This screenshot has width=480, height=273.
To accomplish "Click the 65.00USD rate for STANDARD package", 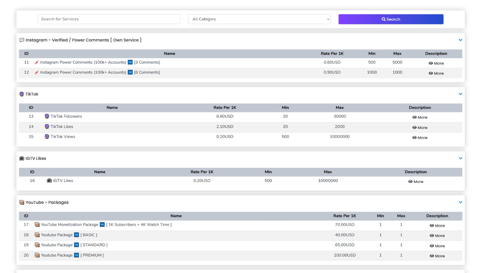I will point(345,245).
